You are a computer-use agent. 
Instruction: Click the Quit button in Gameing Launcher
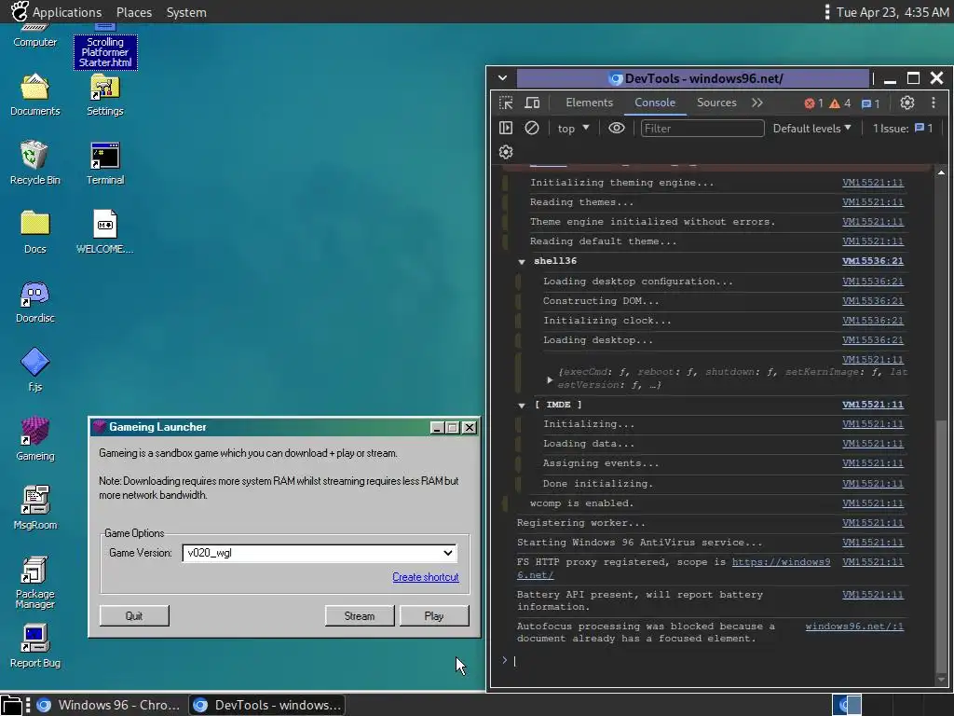pos(134,616)
